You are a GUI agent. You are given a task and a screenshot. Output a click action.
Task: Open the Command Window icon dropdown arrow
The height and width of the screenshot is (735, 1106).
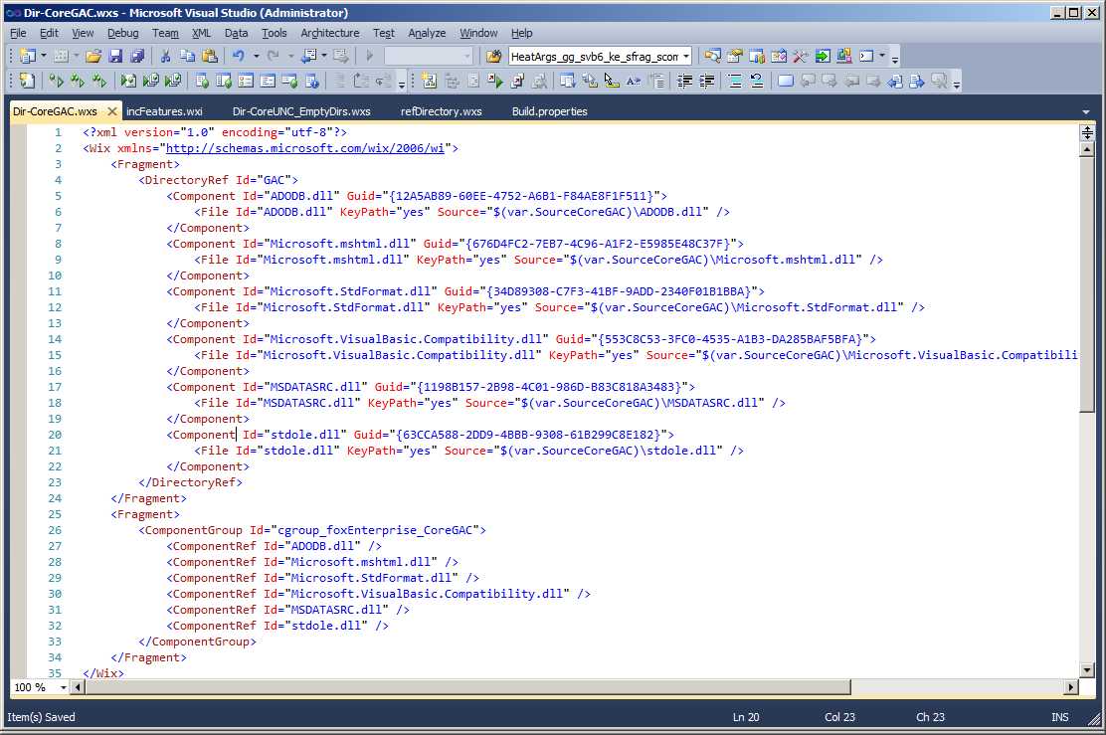coord(882,56)
